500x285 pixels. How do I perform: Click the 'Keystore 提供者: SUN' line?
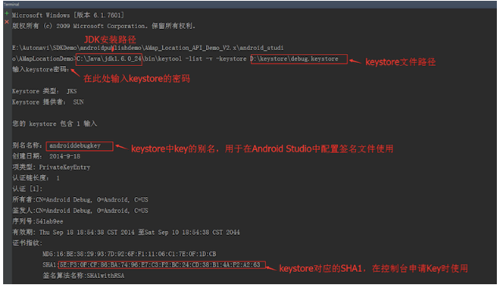[48, 102]
